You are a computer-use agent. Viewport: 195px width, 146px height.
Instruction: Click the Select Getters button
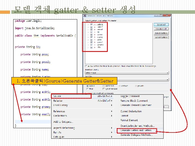[x=161, y=33]
